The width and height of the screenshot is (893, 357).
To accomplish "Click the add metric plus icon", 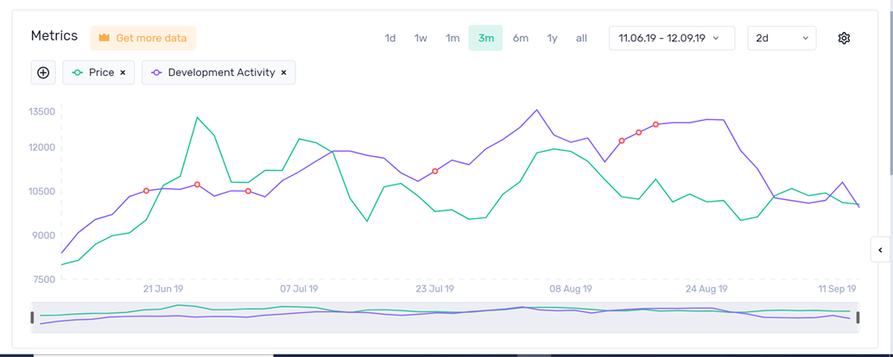I will (43, 72).
